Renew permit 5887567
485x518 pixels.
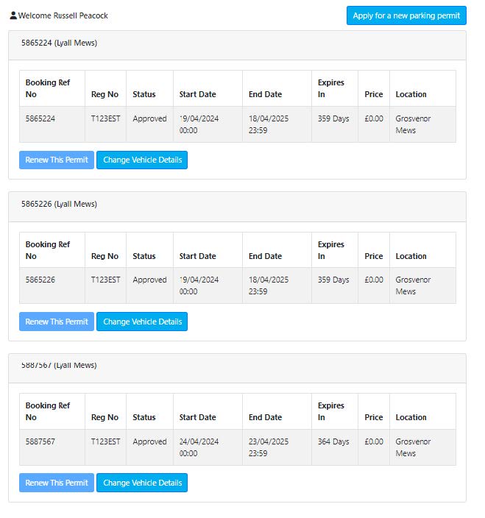[x=57, y=483]
